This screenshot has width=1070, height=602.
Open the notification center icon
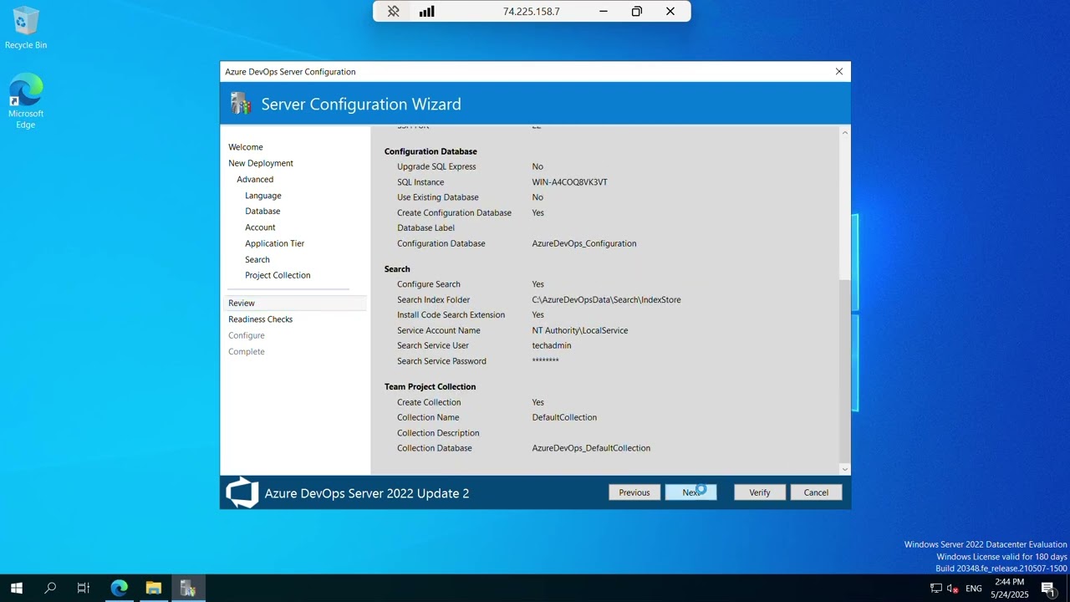(x=1048, y=589)
